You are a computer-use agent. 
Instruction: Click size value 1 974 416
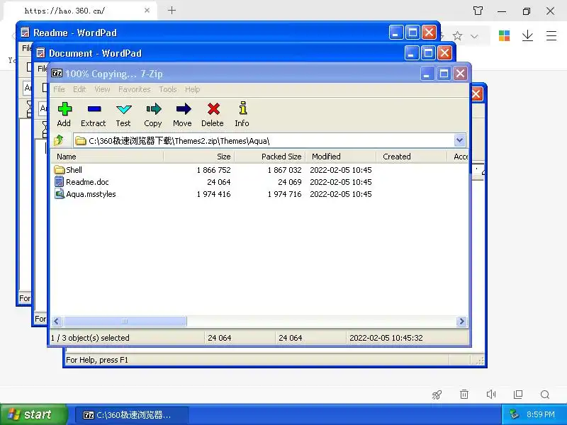pyautogui.click(x=214, y=194)
